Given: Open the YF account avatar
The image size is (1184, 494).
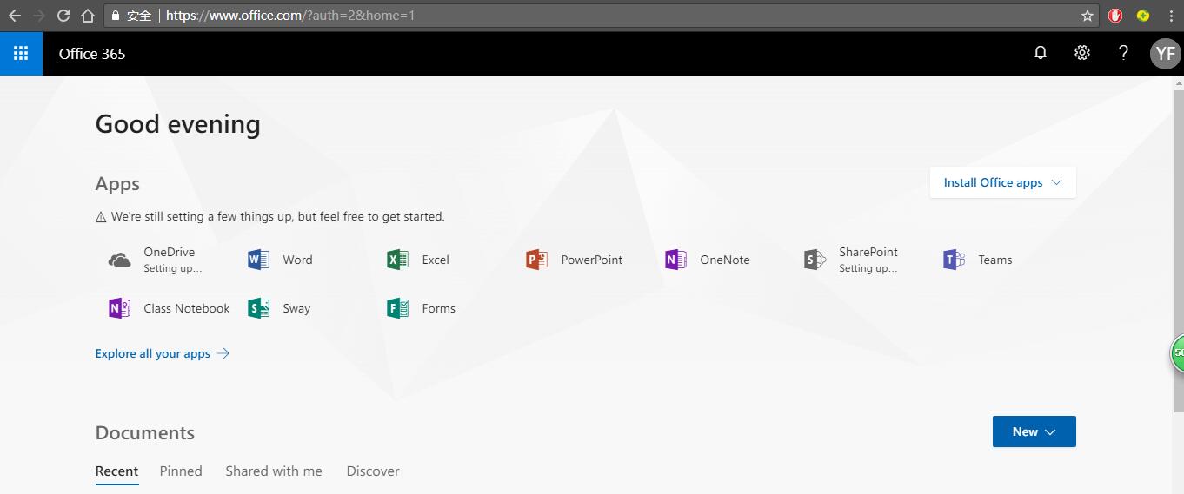Looking at the screenshot, I should (x=1165, y=54).
